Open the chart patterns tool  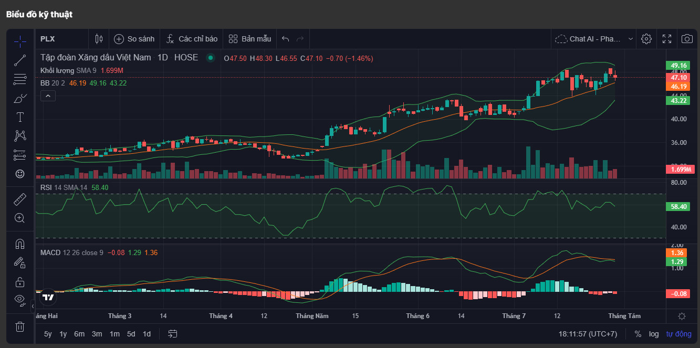tap(20, 136)
